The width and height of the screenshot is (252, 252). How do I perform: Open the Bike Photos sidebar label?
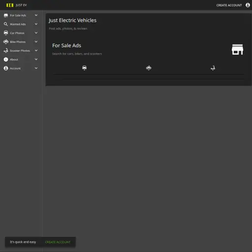(x=18, y=42)
